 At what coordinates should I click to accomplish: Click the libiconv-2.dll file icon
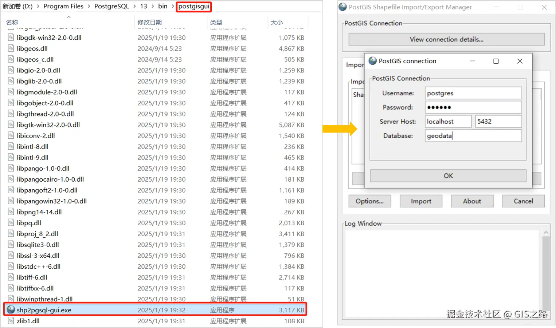pos(11,135)
